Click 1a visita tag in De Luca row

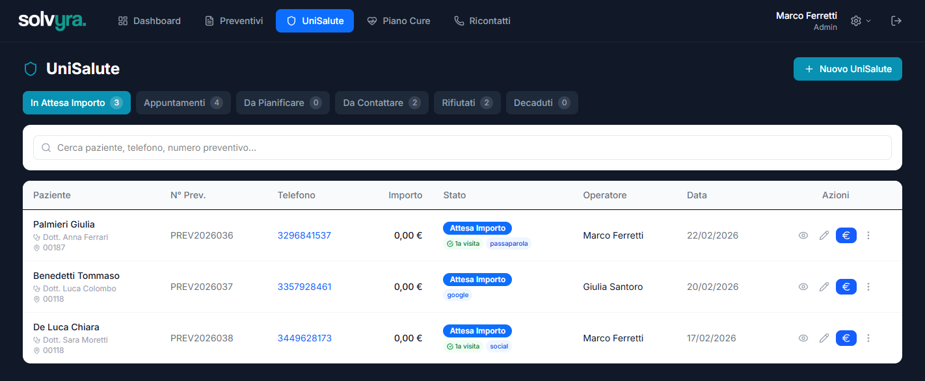(462, 347)
